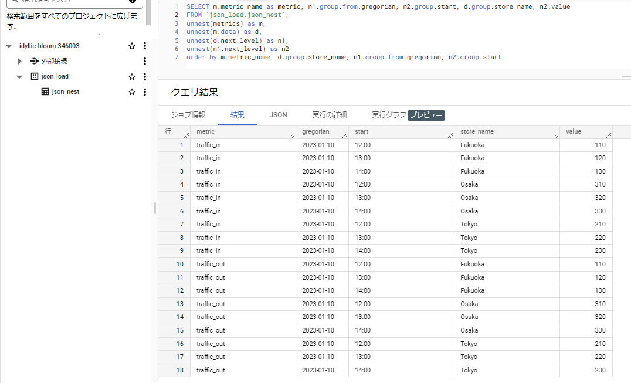This screenshot has width=631, height=383.
Task: Star the json_load dataset
Action: (131, 76)
